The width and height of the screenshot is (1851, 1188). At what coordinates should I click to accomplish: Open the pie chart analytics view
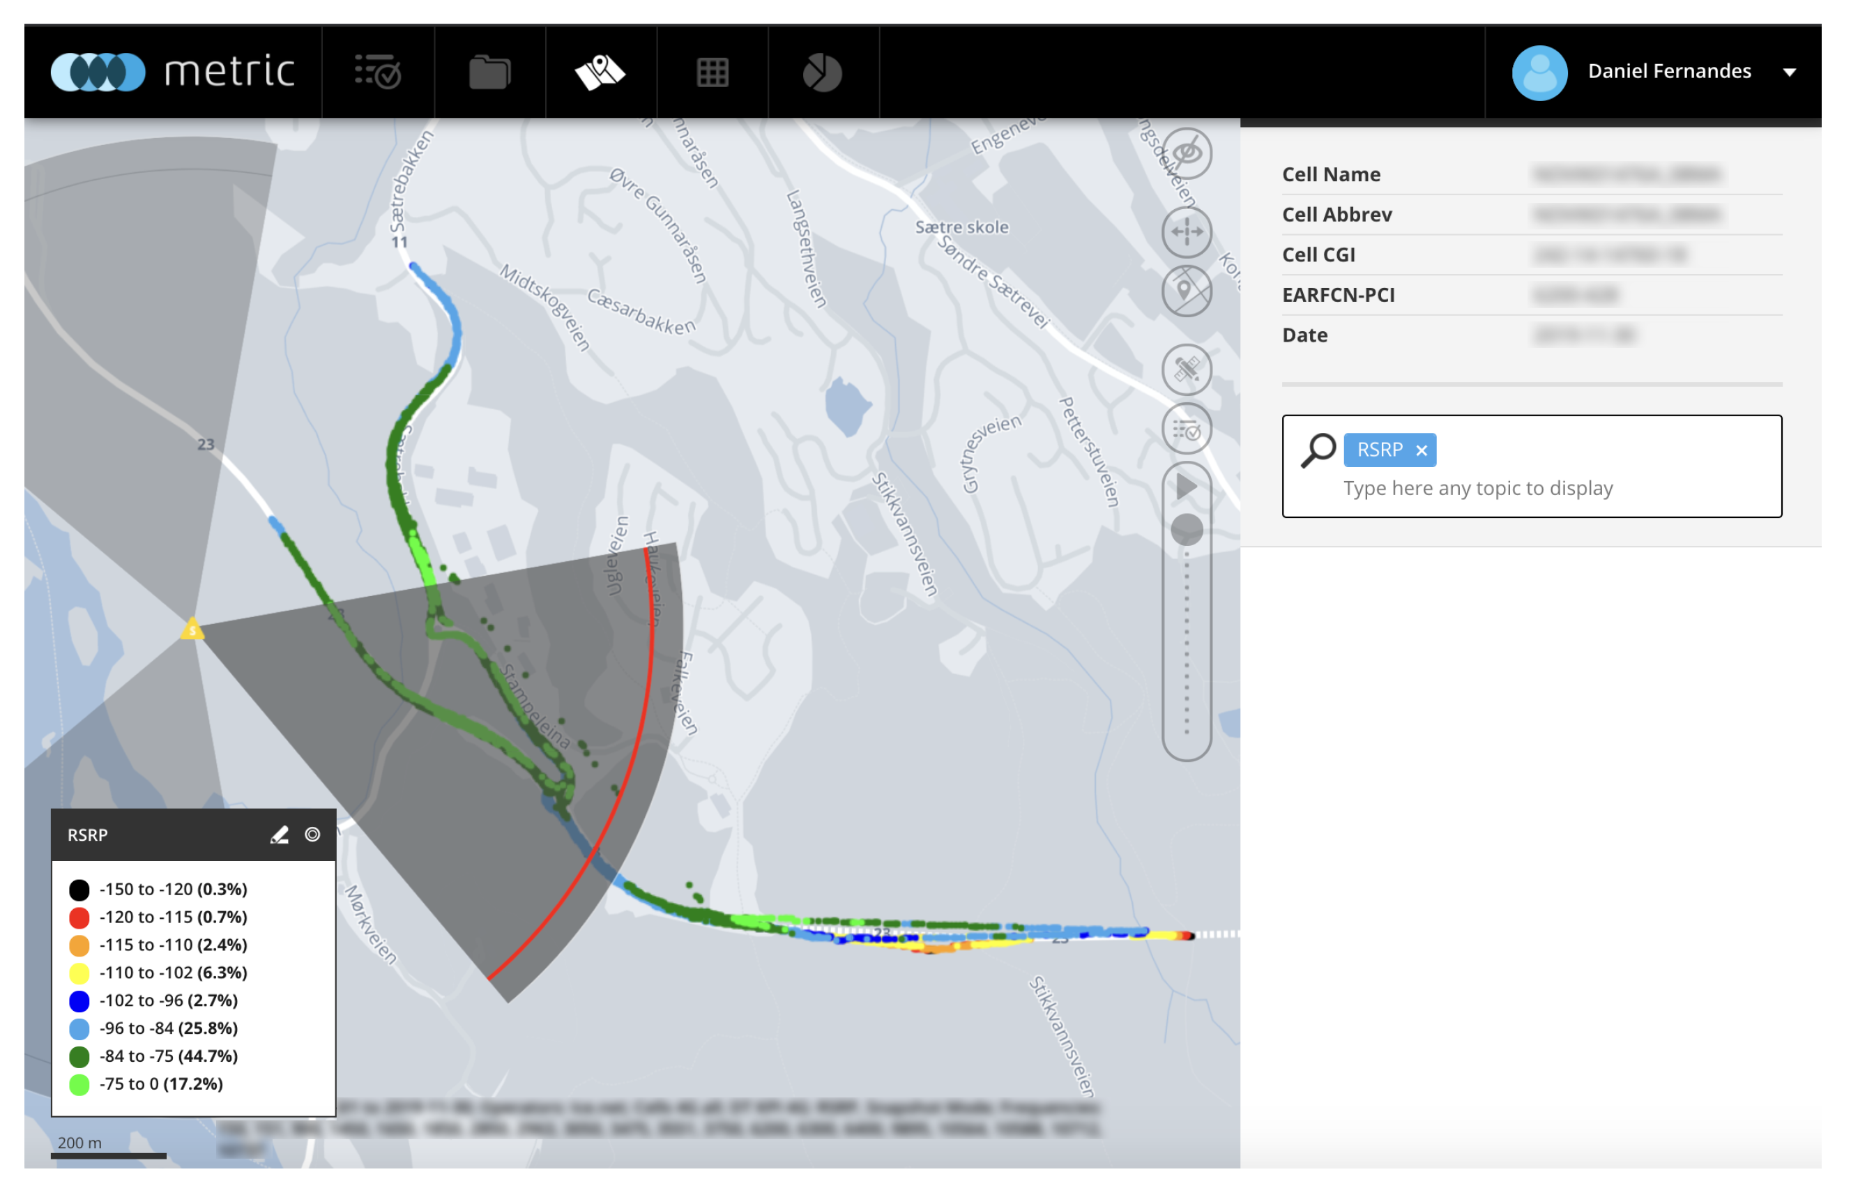pos(823,72)
